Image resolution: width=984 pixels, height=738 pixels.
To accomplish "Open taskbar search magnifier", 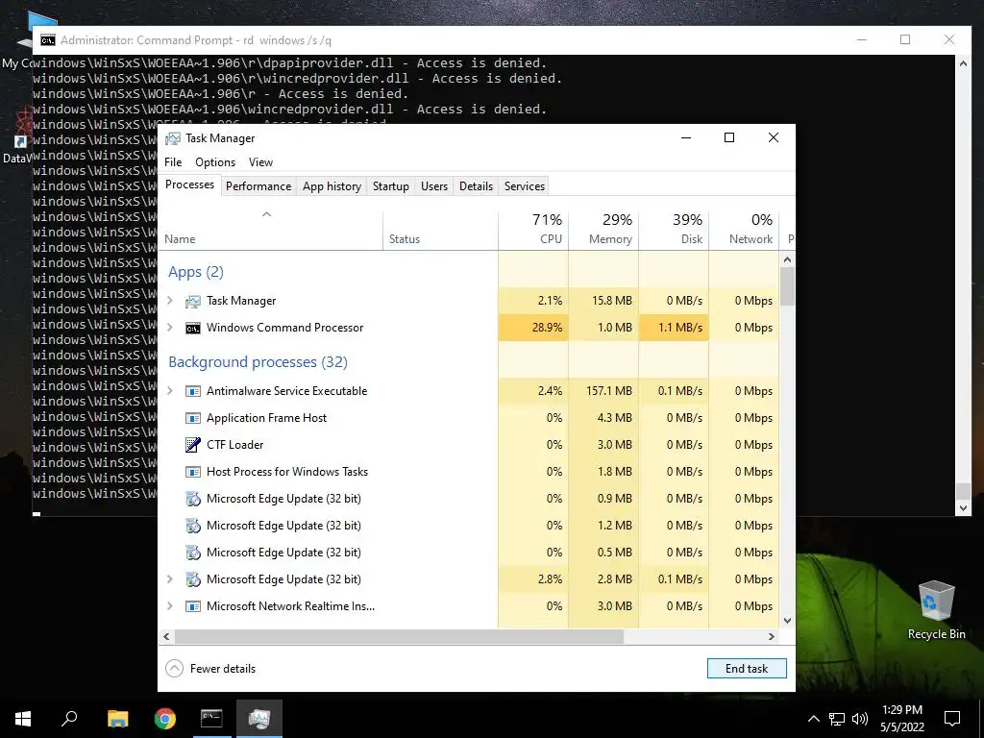I will pyautogui.click(x=69, y=719).
